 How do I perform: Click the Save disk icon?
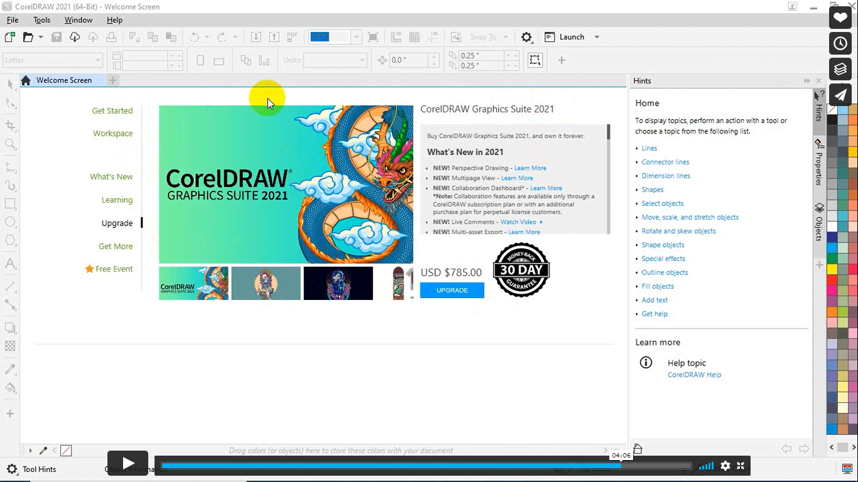point(57,37)
